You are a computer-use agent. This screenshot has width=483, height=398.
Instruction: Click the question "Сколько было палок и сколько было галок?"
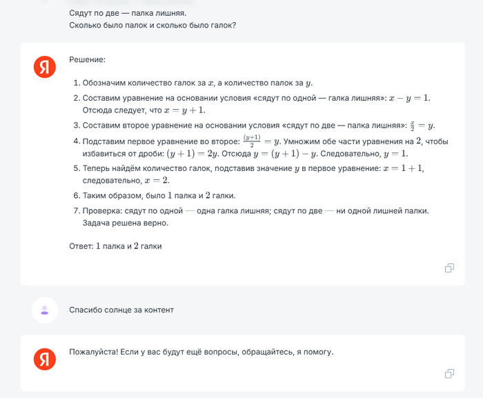[x=153, y=26]
